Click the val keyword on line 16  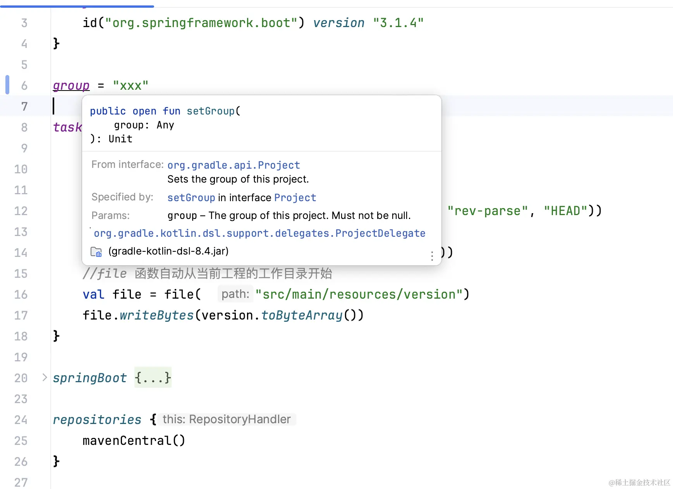(x=93, y=294)
